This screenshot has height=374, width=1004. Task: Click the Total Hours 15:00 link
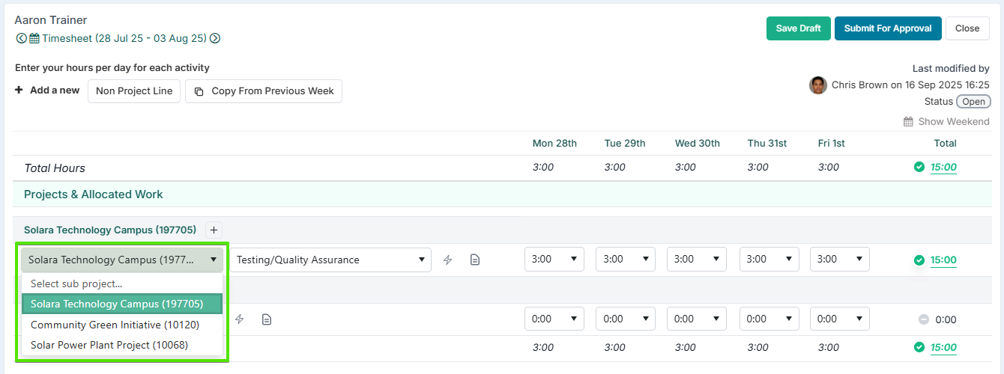point(943,168)
